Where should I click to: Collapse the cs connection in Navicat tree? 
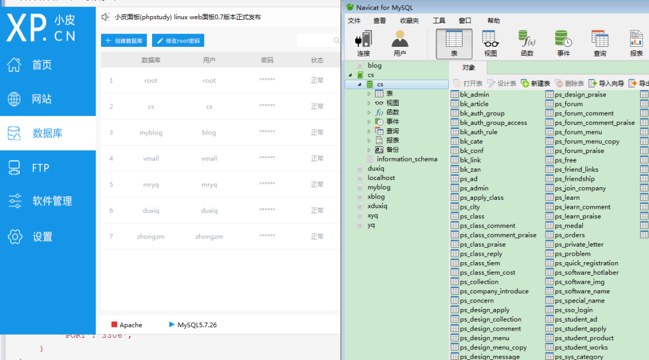click(350, 75)
